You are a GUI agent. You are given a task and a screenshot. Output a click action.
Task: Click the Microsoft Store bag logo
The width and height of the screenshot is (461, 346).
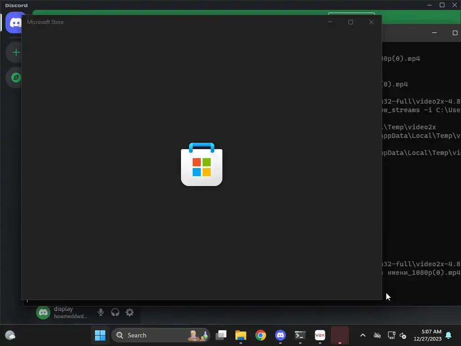[202, 164]
